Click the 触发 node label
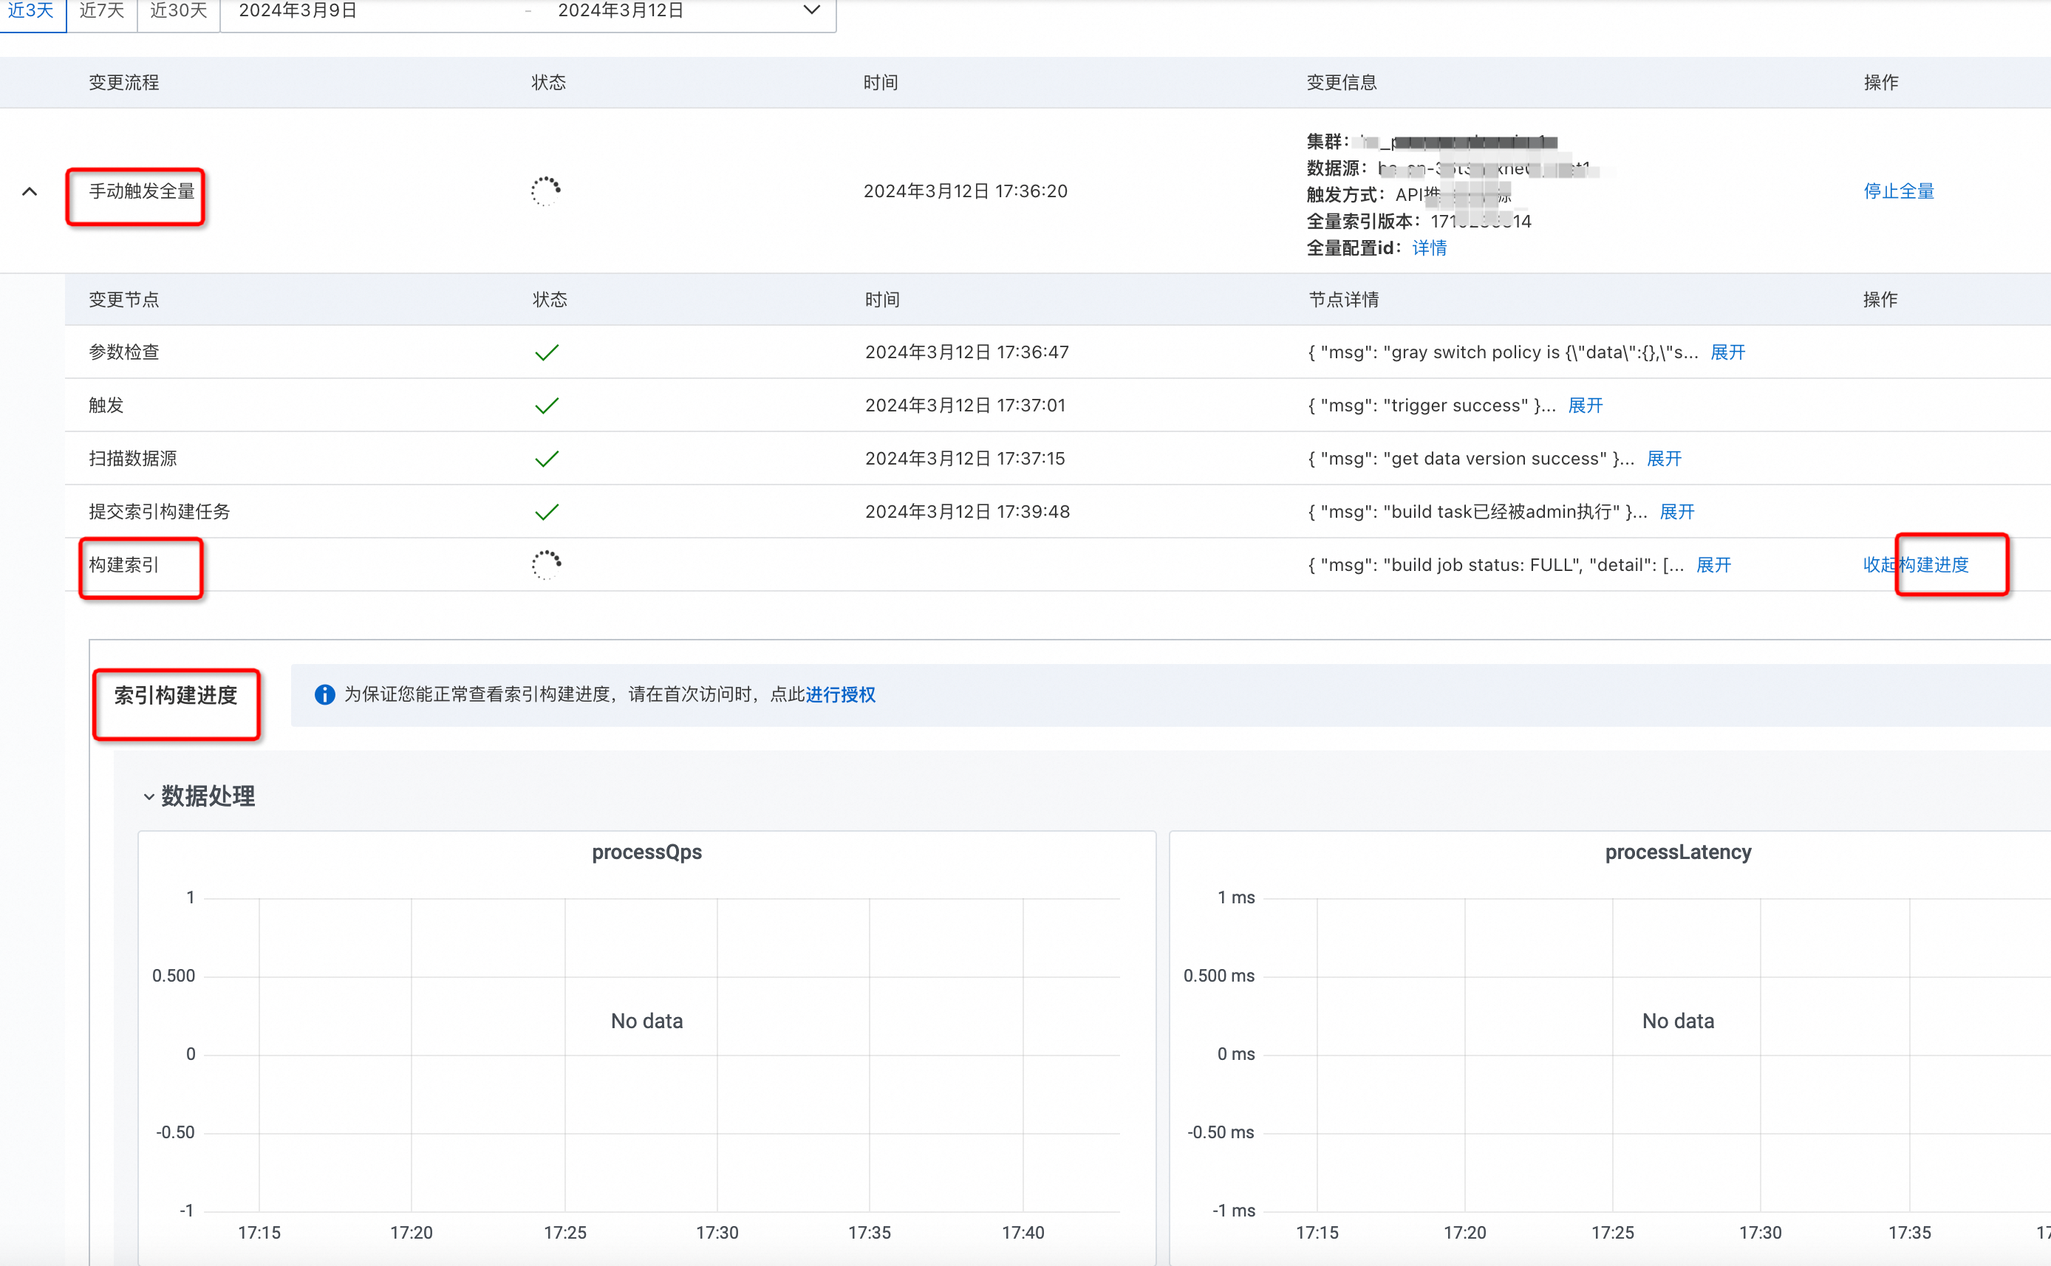 click(106, 406)
